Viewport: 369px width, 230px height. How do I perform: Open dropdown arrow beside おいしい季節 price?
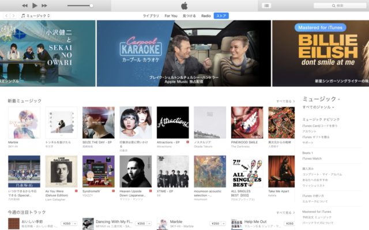coord(75,224)
